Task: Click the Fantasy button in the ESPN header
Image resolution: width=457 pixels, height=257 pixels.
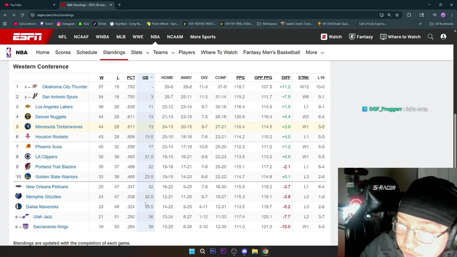Action: pos(361,37)
